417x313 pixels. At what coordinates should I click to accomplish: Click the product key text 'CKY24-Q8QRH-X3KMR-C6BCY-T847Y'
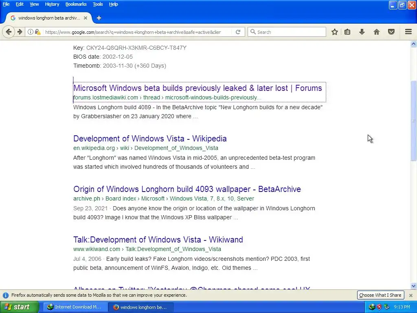pos(136,48)
